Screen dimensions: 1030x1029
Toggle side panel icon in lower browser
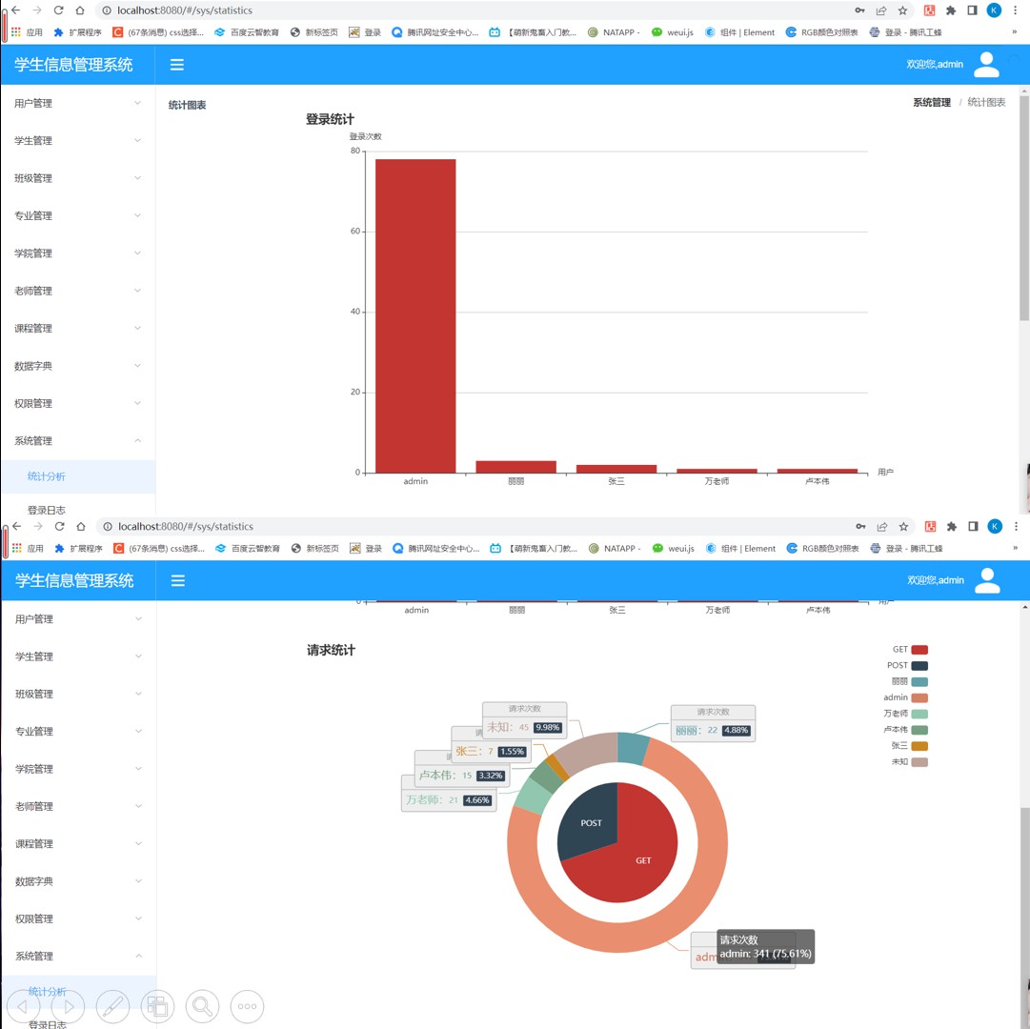974,526
